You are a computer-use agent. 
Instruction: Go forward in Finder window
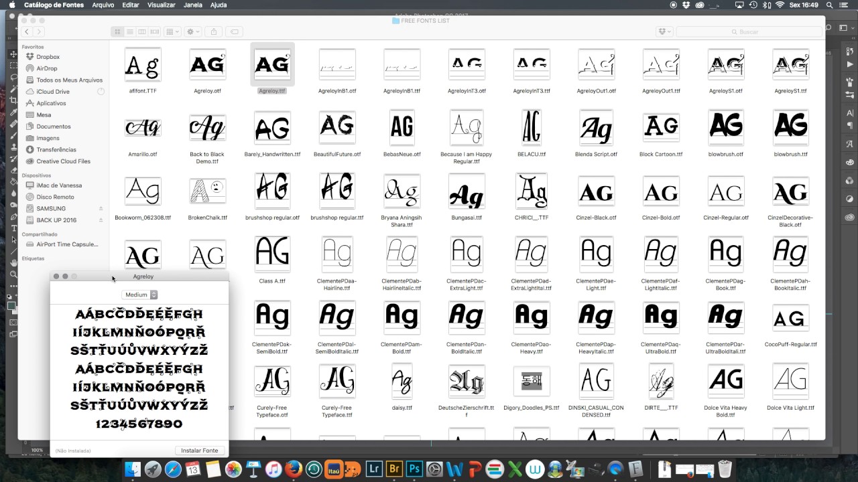click(39, 31)
